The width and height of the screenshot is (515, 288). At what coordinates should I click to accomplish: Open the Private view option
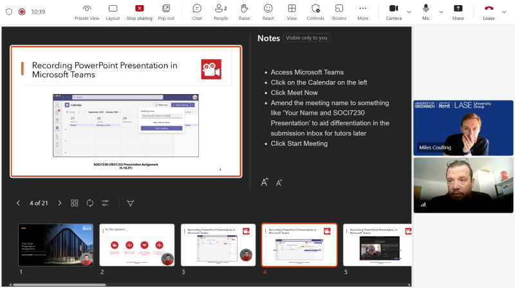click(87, 12)
